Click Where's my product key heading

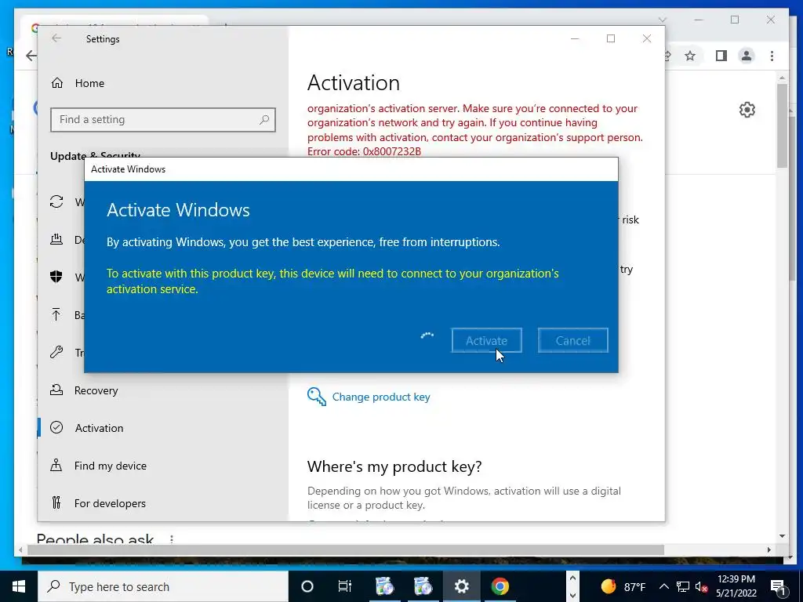click(394, 466)
